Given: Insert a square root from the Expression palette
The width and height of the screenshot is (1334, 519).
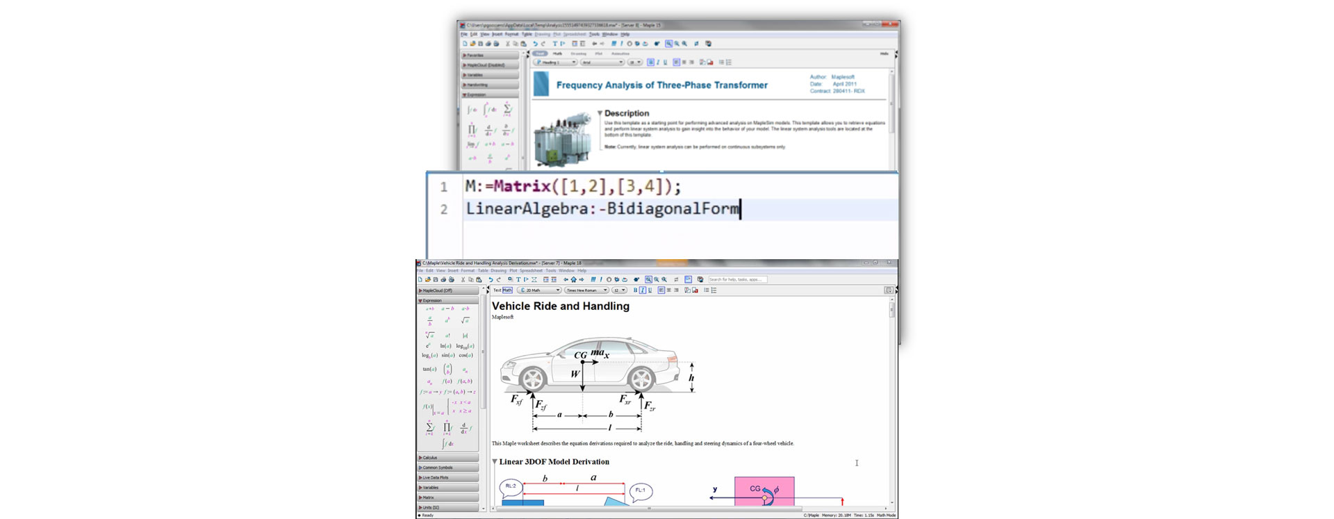Looking at the screenshot, I should (x=465, y=321).
